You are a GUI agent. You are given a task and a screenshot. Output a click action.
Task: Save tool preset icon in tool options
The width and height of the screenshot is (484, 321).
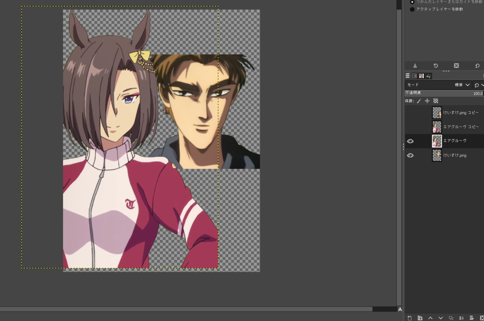pyautogui.click(x=415, y=66)
